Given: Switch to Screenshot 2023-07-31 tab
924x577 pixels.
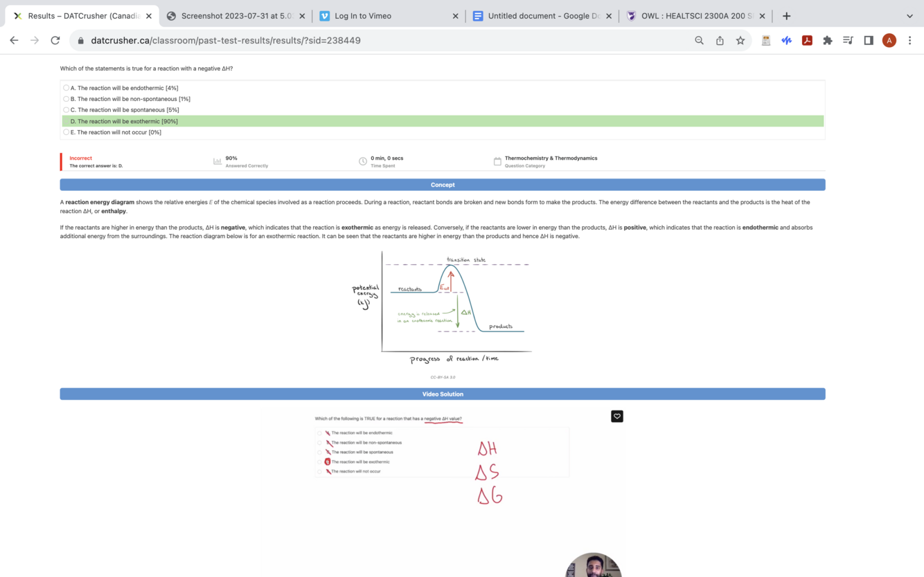Looking at the screenshot, I should [x=236, y=16].
